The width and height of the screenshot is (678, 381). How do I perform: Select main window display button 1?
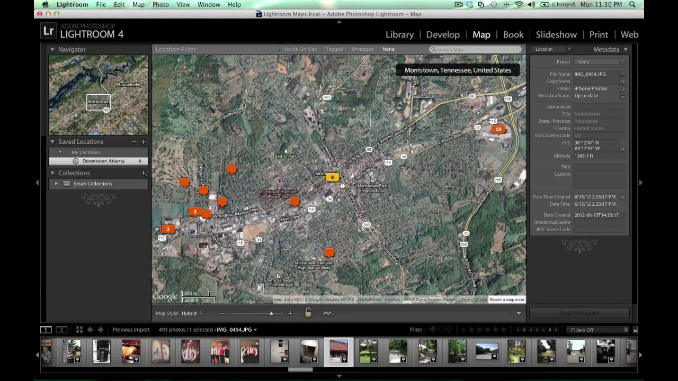(x=46, y=330)
